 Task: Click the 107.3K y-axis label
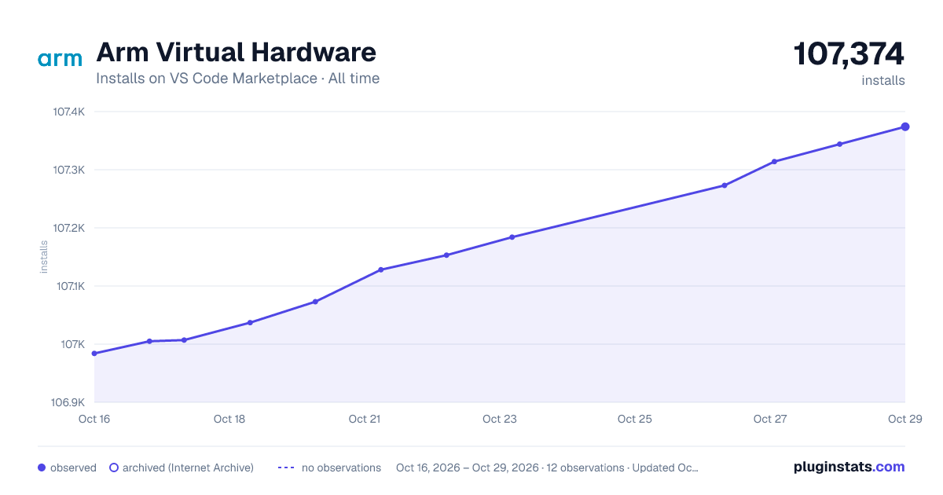(68, 170)
